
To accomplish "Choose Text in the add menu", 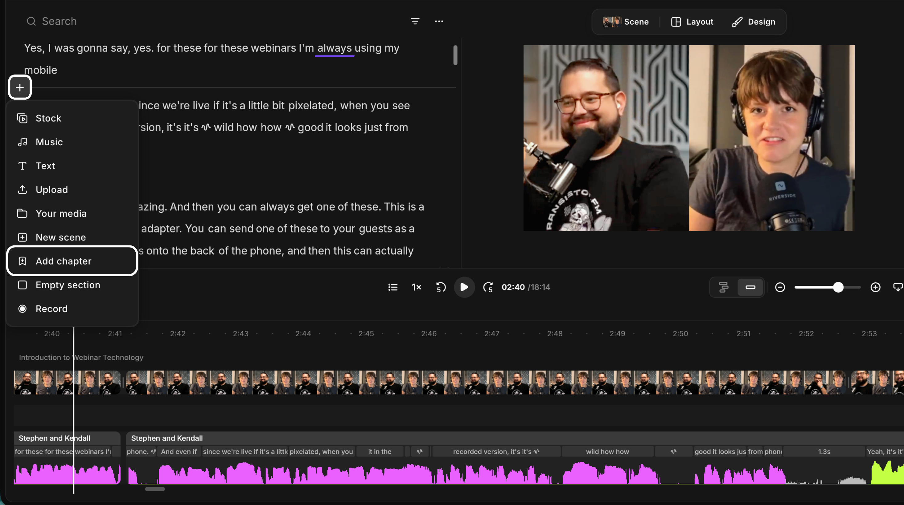I will point(72,166).
